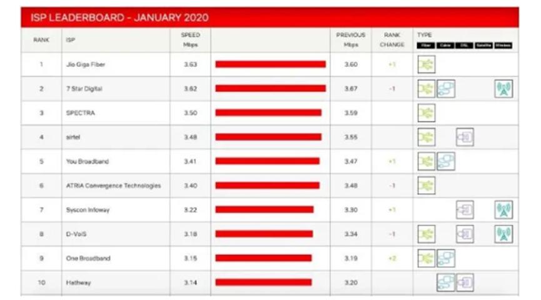Select the Fiber icon in SPECTRA row
541x300 pixels.
(426, 112)
